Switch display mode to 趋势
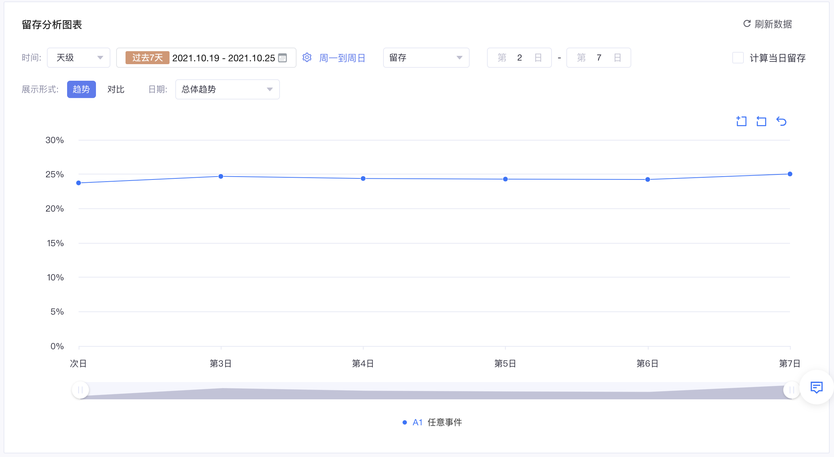834x457 pixels. pos(81,89)
